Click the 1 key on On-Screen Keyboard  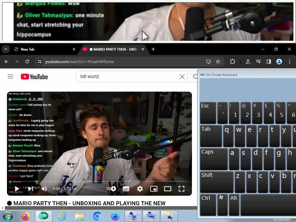[x=234, y=113]
